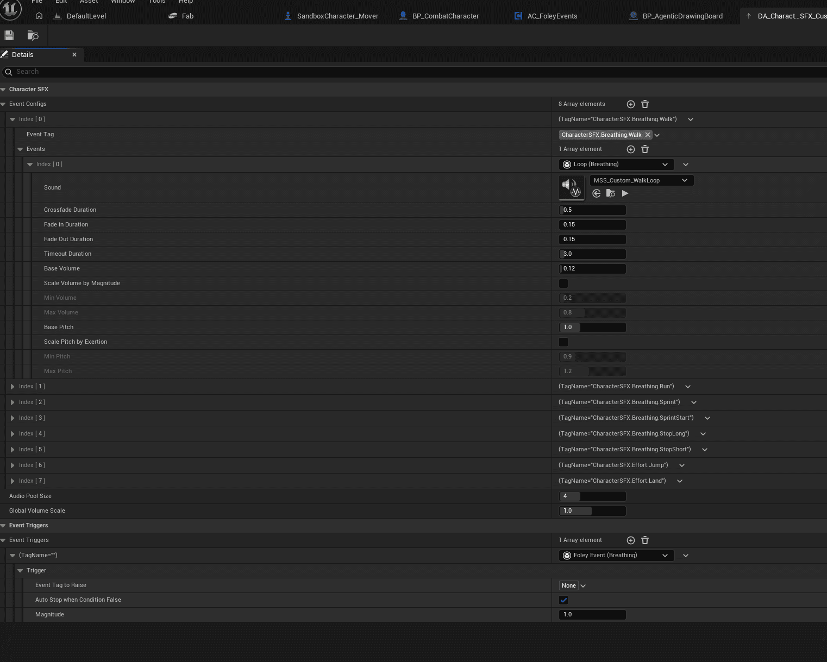Switch to the DefaultLevel tab
The image size is (827, 662).
click(80, 16)
